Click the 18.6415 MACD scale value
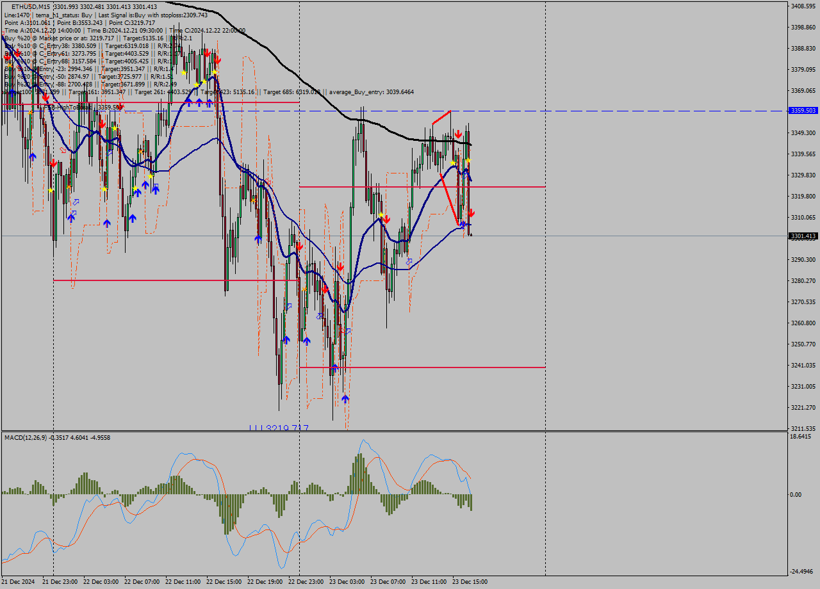The image size is (820, 589). point(801,437)
